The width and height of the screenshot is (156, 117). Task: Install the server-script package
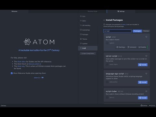coord(143,65)
